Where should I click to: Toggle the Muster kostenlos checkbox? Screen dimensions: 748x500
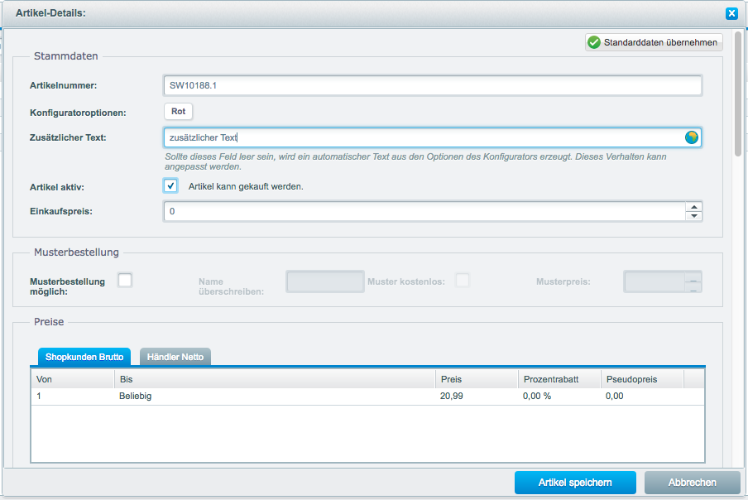[463, 281]
